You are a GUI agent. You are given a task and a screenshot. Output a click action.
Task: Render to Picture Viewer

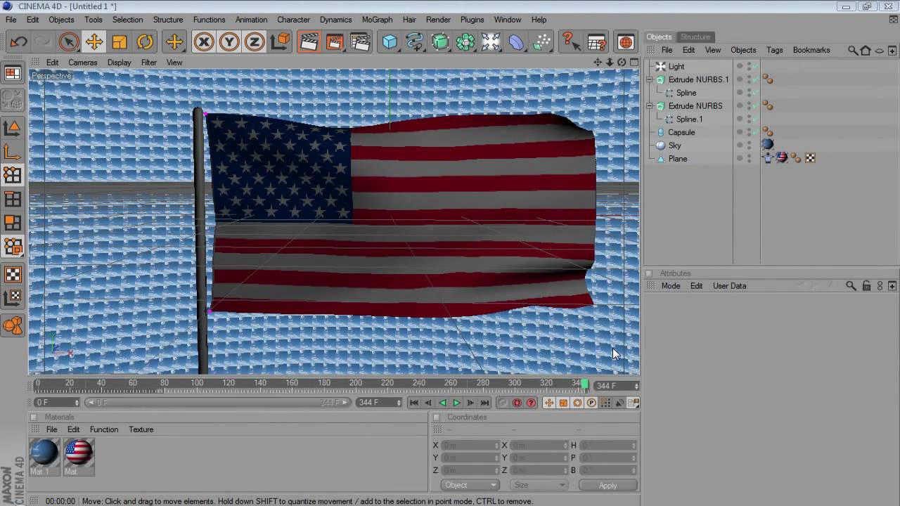pyautogui.click(x=335, y=42)
